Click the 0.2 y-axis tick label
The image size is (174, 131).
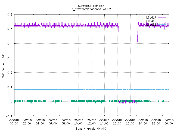(x=10, y=73)
